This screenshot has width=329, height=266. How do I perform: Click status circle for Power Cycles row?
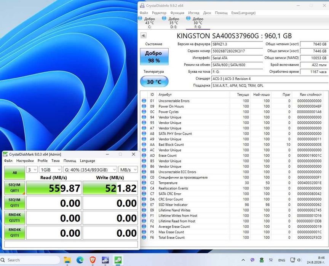[x=144, y=112]
